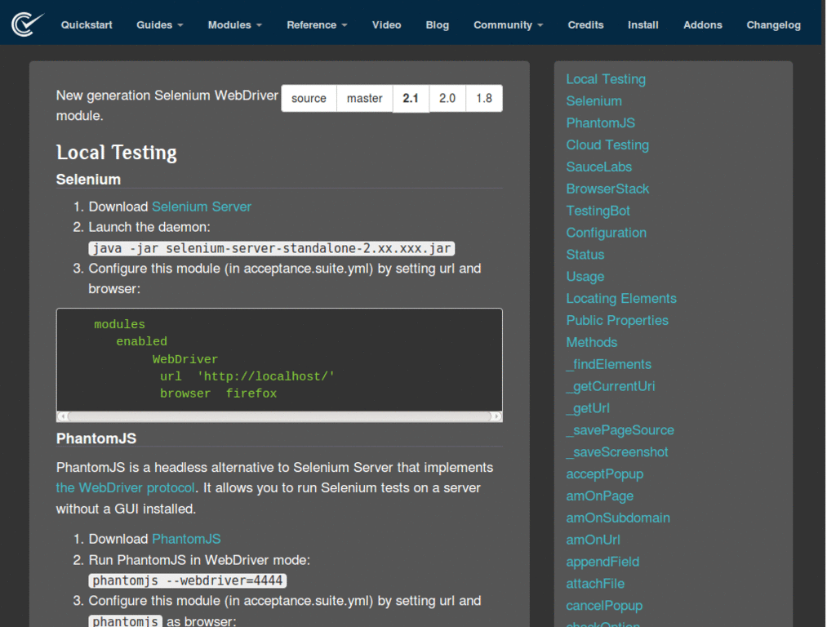Jump to Methods section
The width and height of the screenshot is (836, 627).
point(591,342)
